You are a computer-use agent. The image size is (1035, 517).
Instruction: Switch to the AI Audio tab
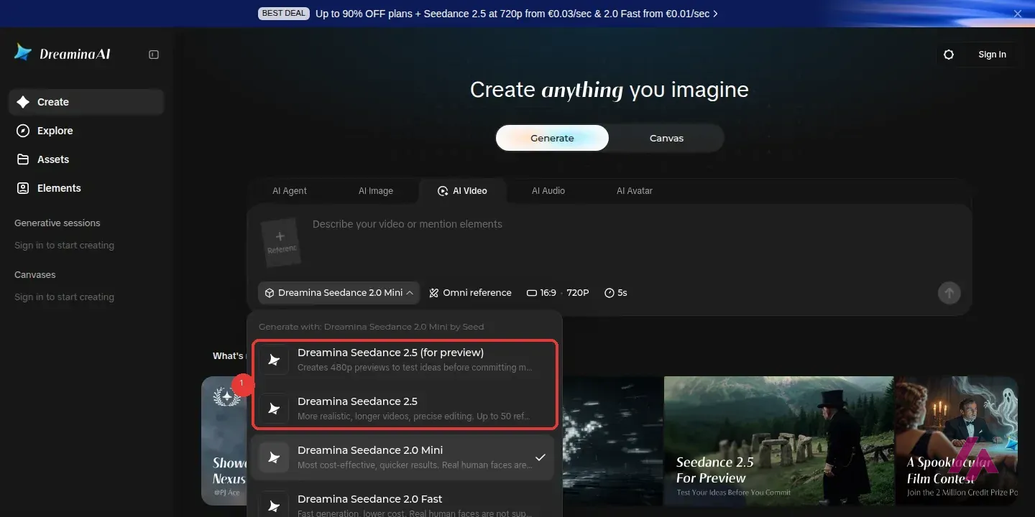548,191
